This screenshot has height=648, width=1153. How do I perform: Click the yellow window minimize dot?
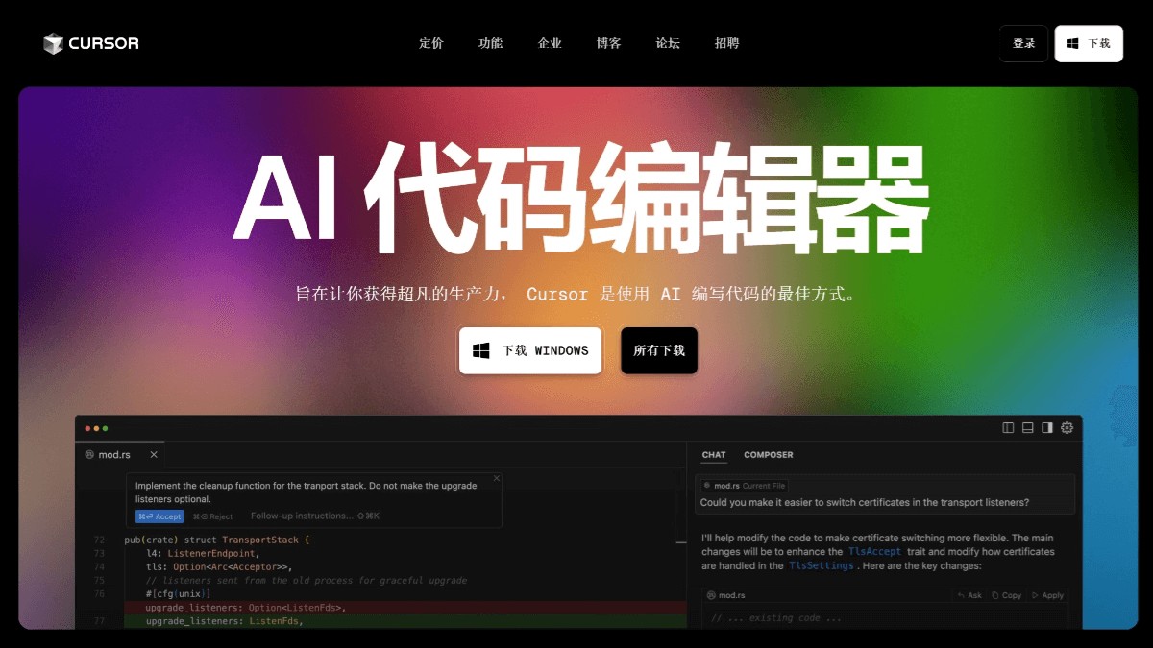(96, 428)
